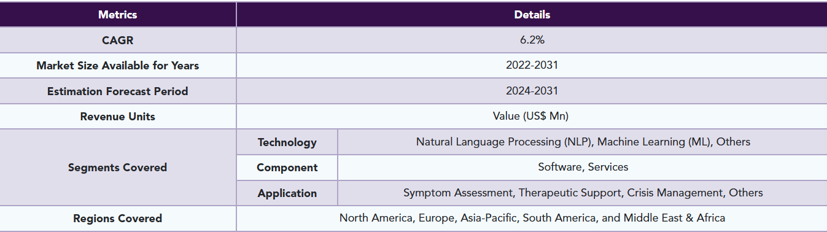Select the Component sub-label
This screenshot has width=827, height=232.
tap(287, 168)
